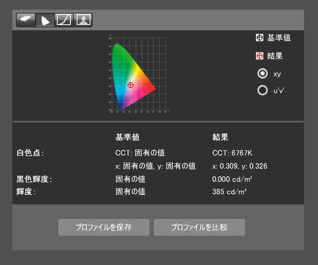Enable the u'v' option instead of xy
The height and width of the screenshot is (265, 318).
pyautogui.click(x=263, y=90)
